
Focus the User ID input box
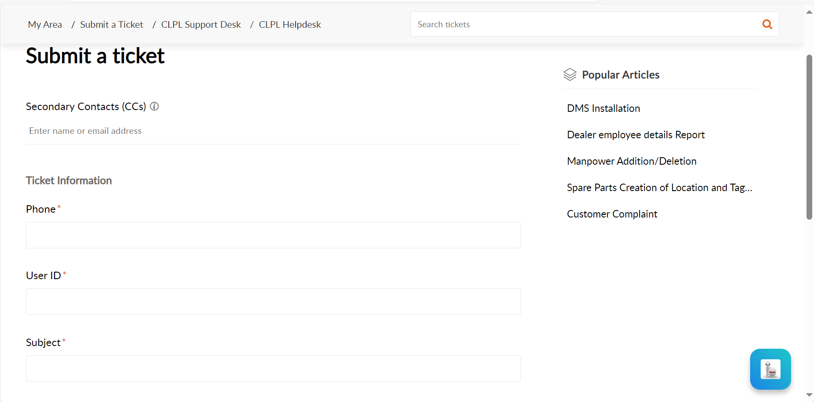[273, 302]
